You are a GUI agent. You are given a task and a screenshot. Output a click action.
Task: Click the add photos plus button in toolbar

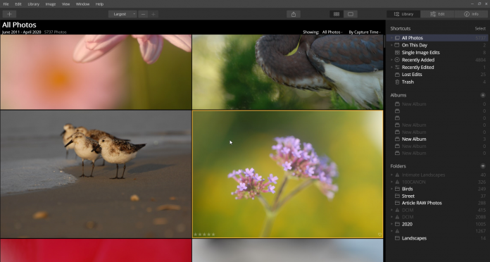pos(9,14)
